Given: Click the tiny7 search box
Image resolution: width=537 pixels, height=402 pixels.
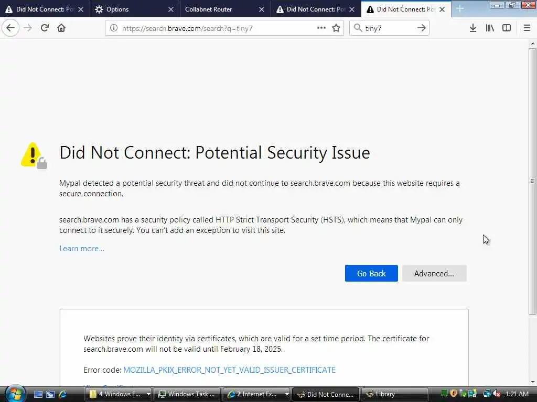Looking at the screenshot, I should coord(389,28).
